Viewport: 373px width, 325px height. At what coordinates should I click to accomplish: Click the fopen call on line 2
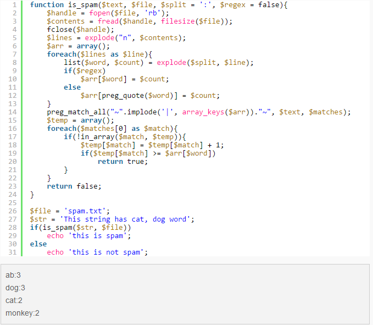pos(99,13)
